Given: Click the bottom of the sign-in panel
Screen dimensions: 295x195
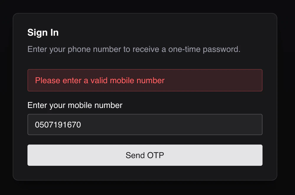Looking at the screenshot, I should click(145, 174).
